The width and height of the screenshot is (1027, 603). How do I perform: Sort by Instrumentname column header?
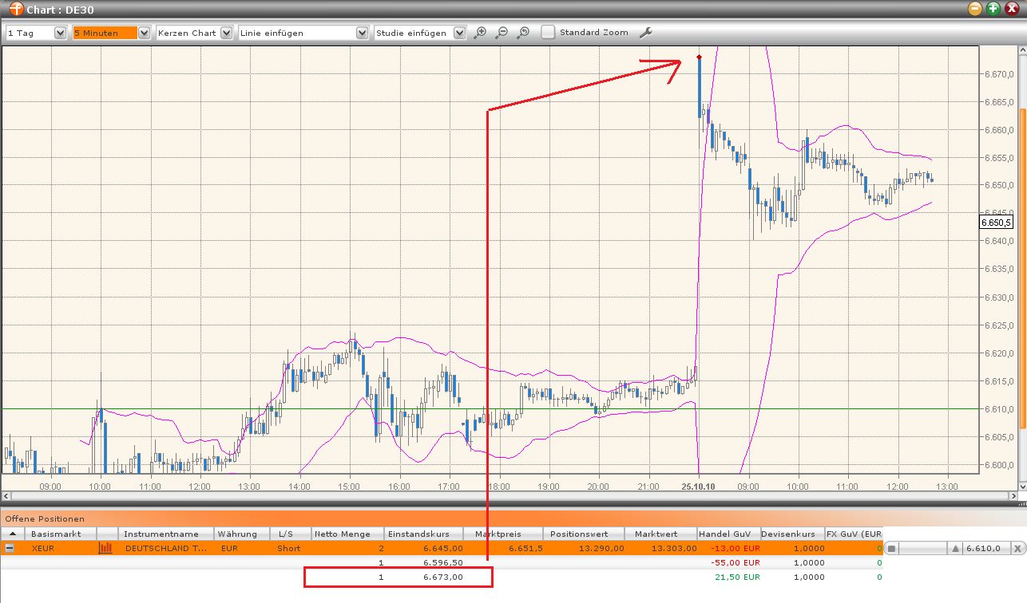tap(166, 534)
